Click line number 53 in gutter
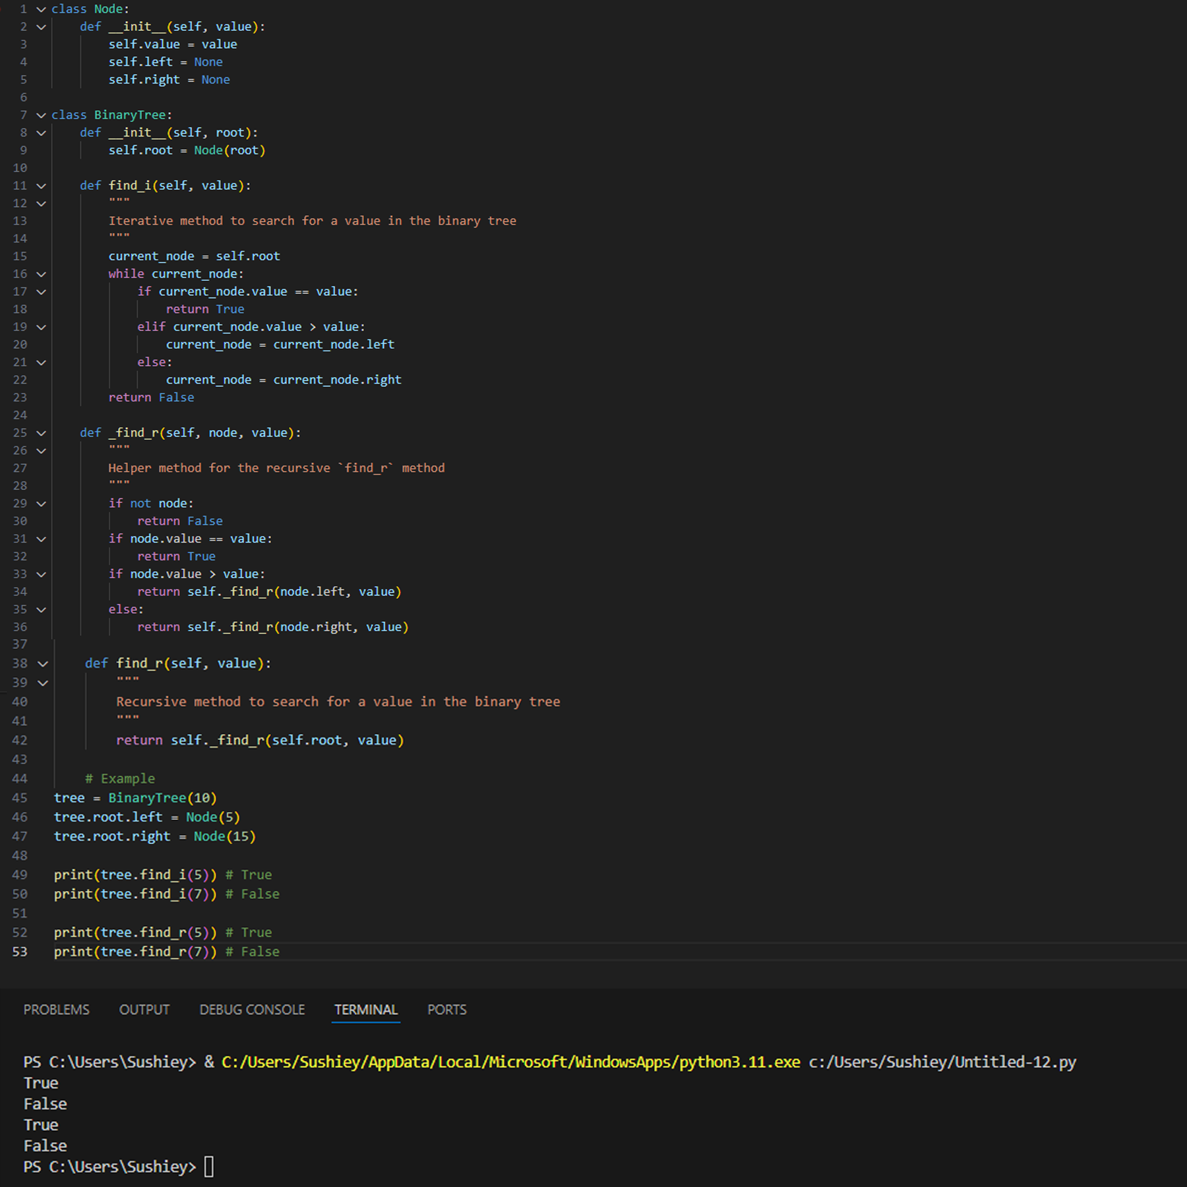Viewport: 1187px width, 1187px height. 20,952
